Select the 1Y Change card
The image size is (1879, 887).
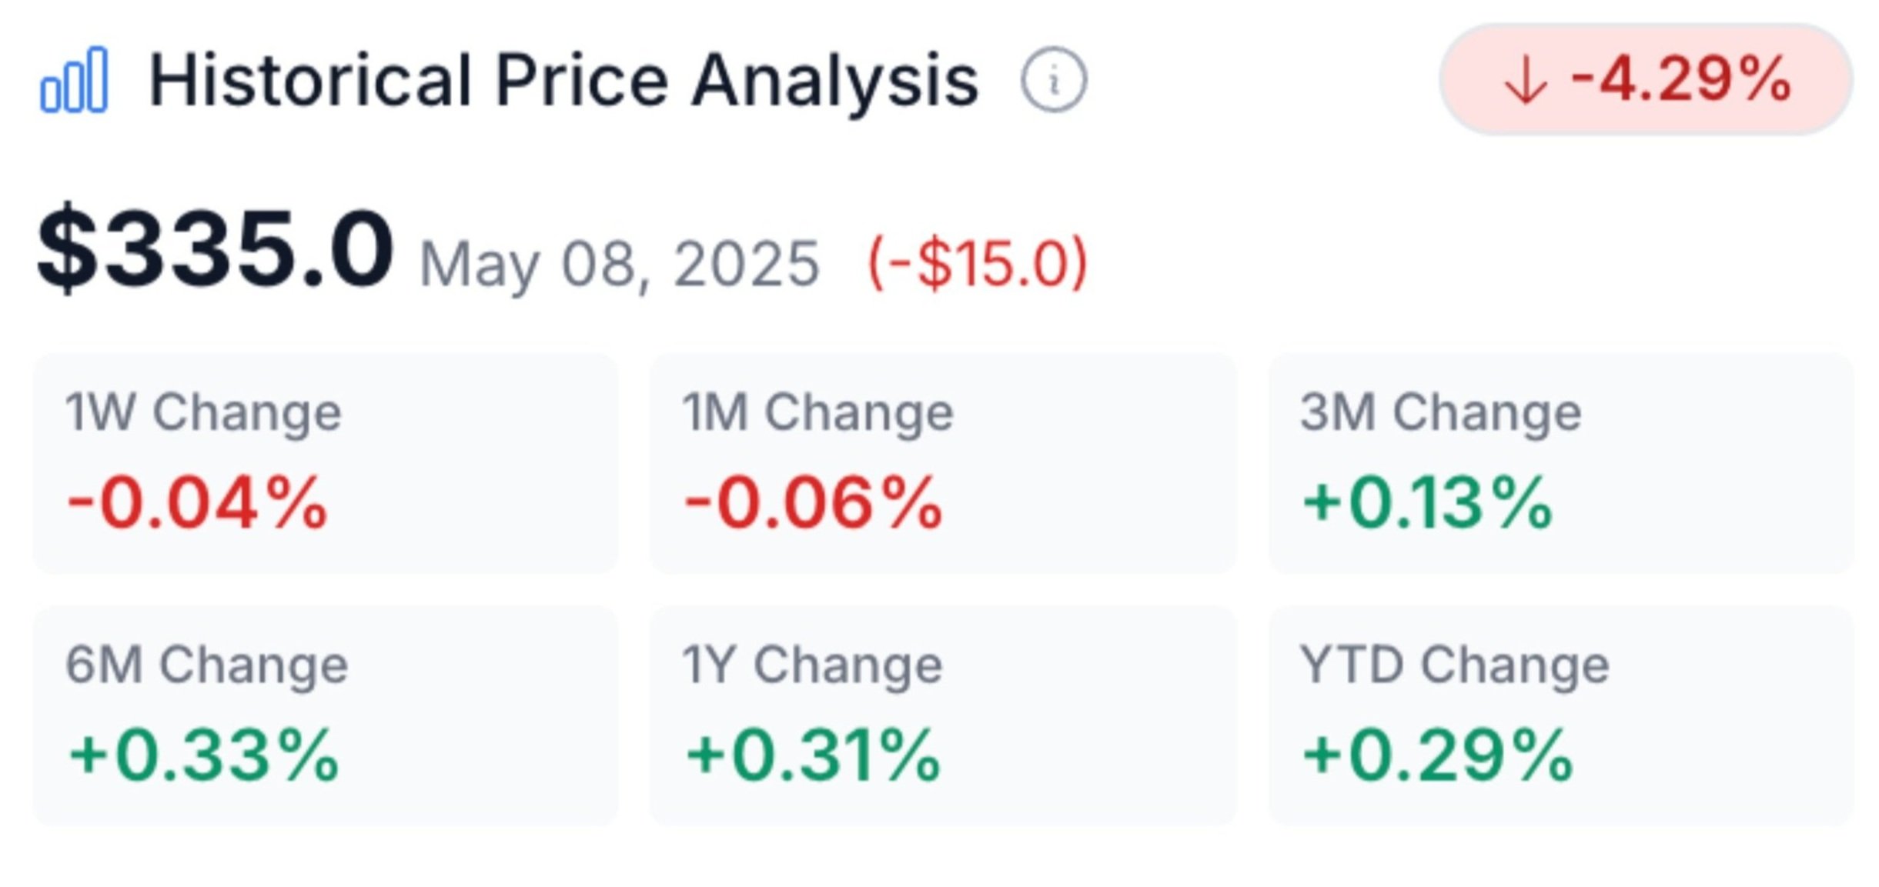coord(944,716)
